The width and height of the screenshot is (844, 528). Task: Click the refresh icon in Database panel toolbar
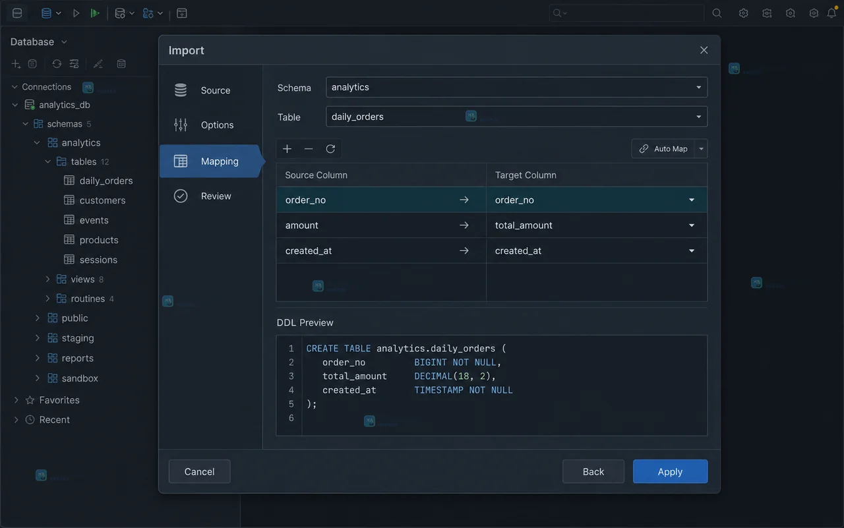(57, 64)
